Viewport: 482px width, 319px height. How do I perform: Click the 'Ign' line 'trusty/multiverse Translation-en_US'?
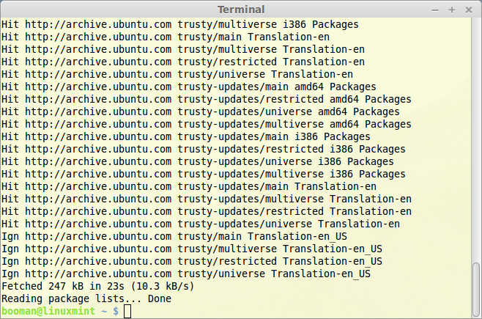tap(192, 249)
